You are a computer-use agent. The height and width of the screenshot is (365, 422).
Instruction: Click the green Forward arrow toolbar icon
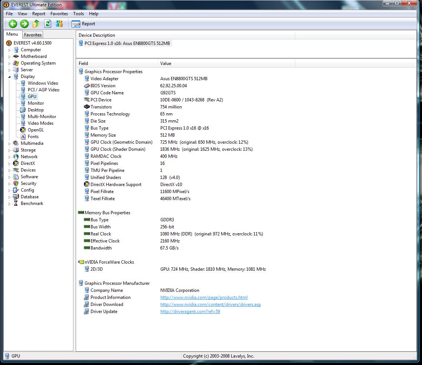pos(24,24)
